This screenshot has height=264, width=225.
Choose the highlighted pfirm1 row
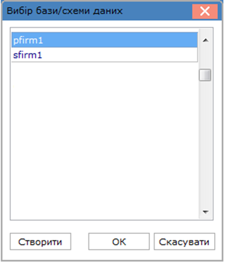[x=104, y=40]
